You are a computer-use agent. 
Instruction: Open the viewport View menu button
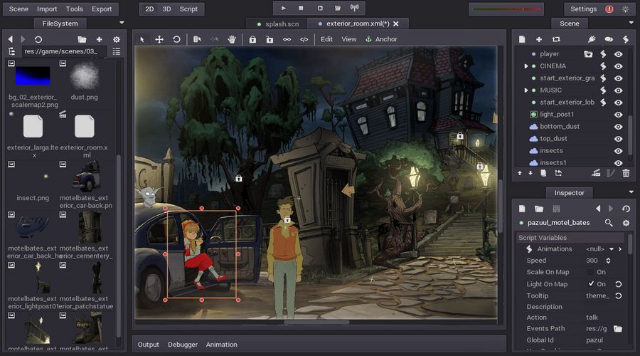[349, 39]
